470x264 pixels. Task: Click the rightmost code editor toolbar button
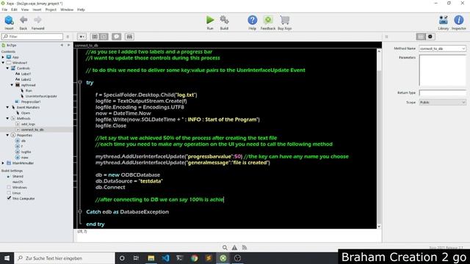coord(129,37)
